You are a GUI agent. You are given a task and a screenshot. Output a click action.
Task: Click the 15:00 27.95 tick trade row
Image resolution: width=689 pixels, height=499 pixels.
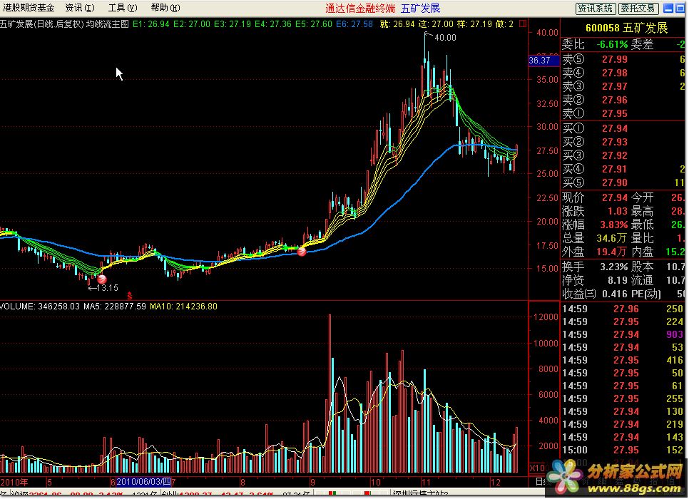(x=623, y=451)
